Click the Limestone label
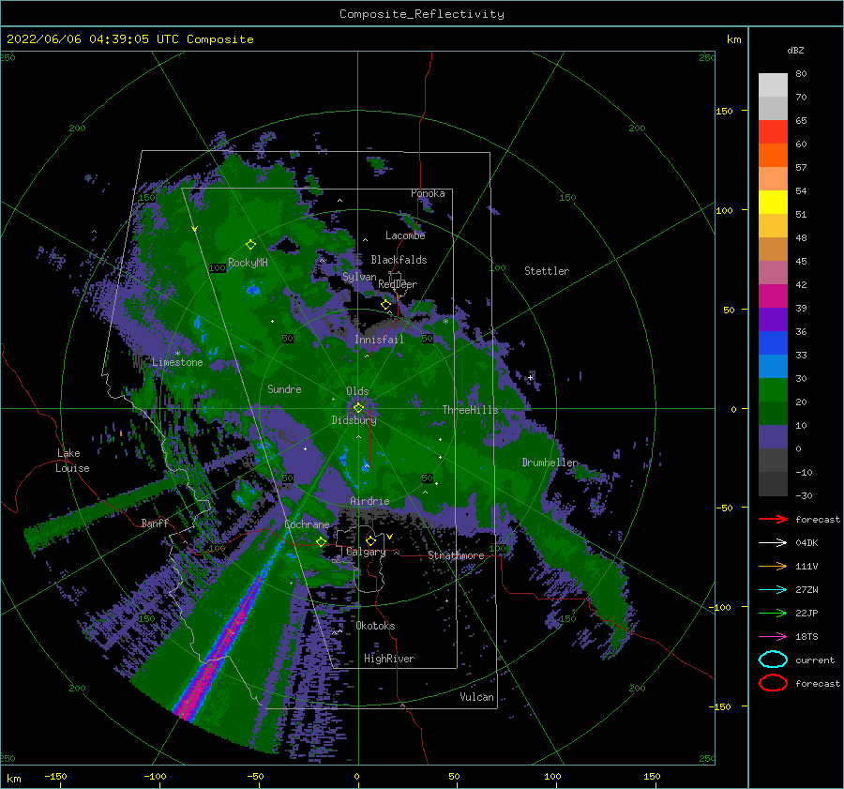 177,362
